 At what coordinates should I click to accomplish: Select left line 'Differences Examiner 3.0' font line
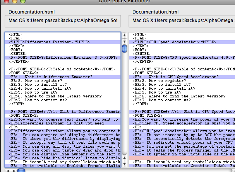[63, 58]
